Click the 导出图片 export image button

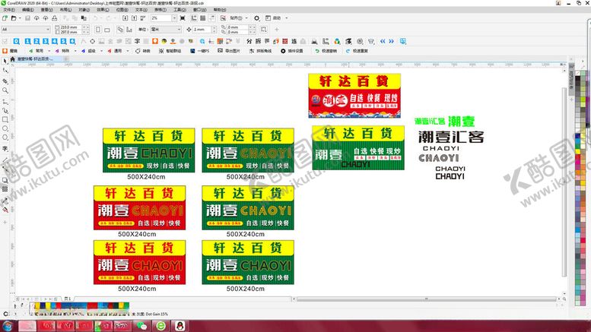[231, 51]
